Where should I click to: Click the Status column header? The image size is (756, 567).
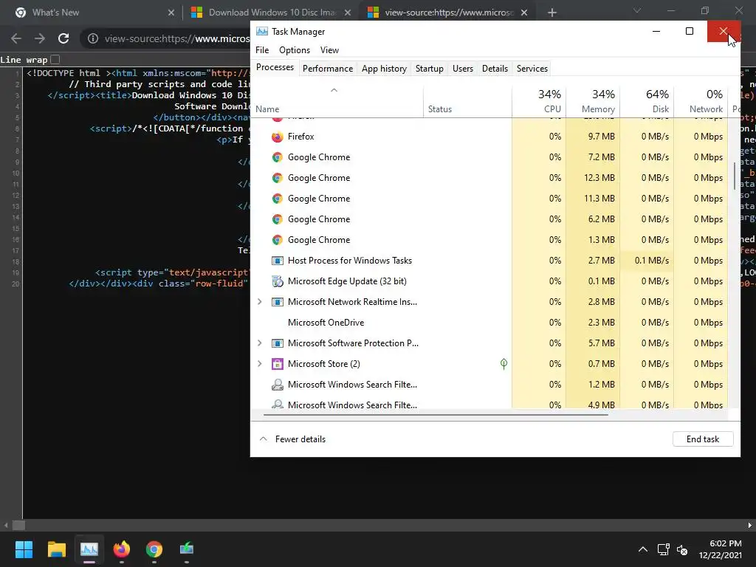tap(467, 101)
